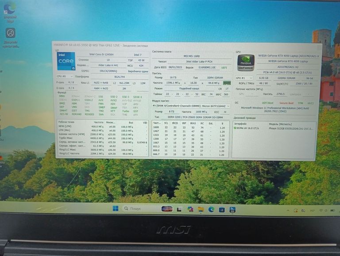Click the GDDR6 SDRAM memory type field
The width and height of the screenshot is (340, 256).
click(x=286, y=78)
